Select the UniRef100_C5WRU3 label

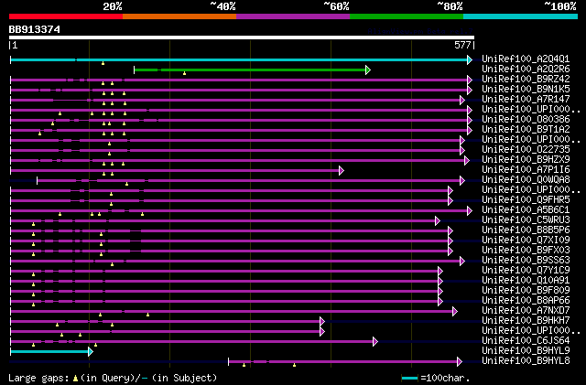526,220
